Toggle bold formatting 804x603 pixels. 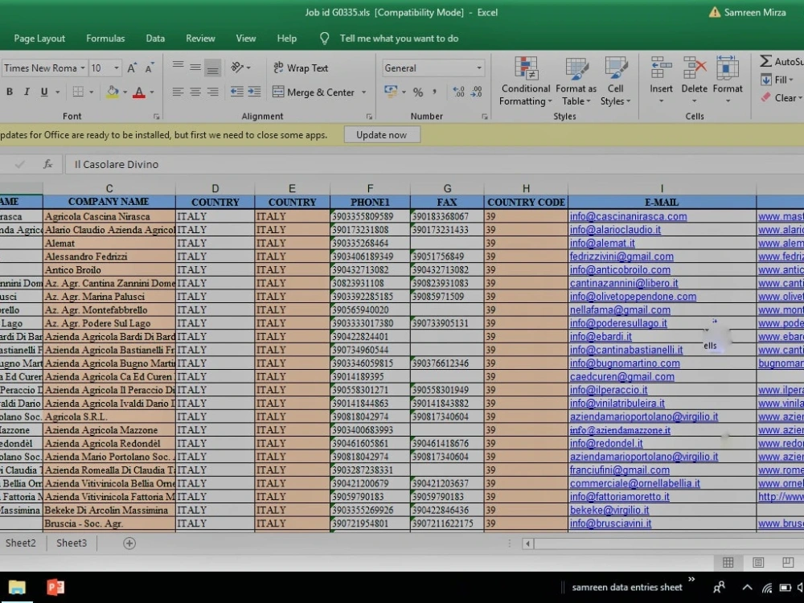(x=10, y=92)
